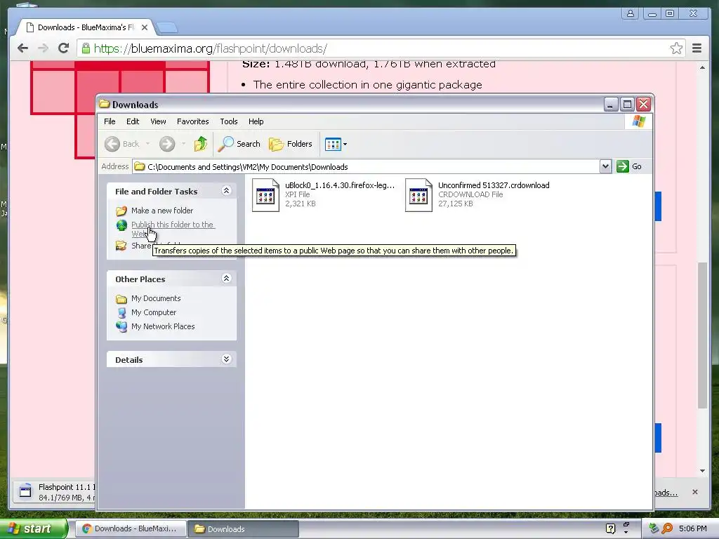Click the taskbar clock showing 5:06 PM
Viewport: 719px width, 539px height.
[692, 528]
